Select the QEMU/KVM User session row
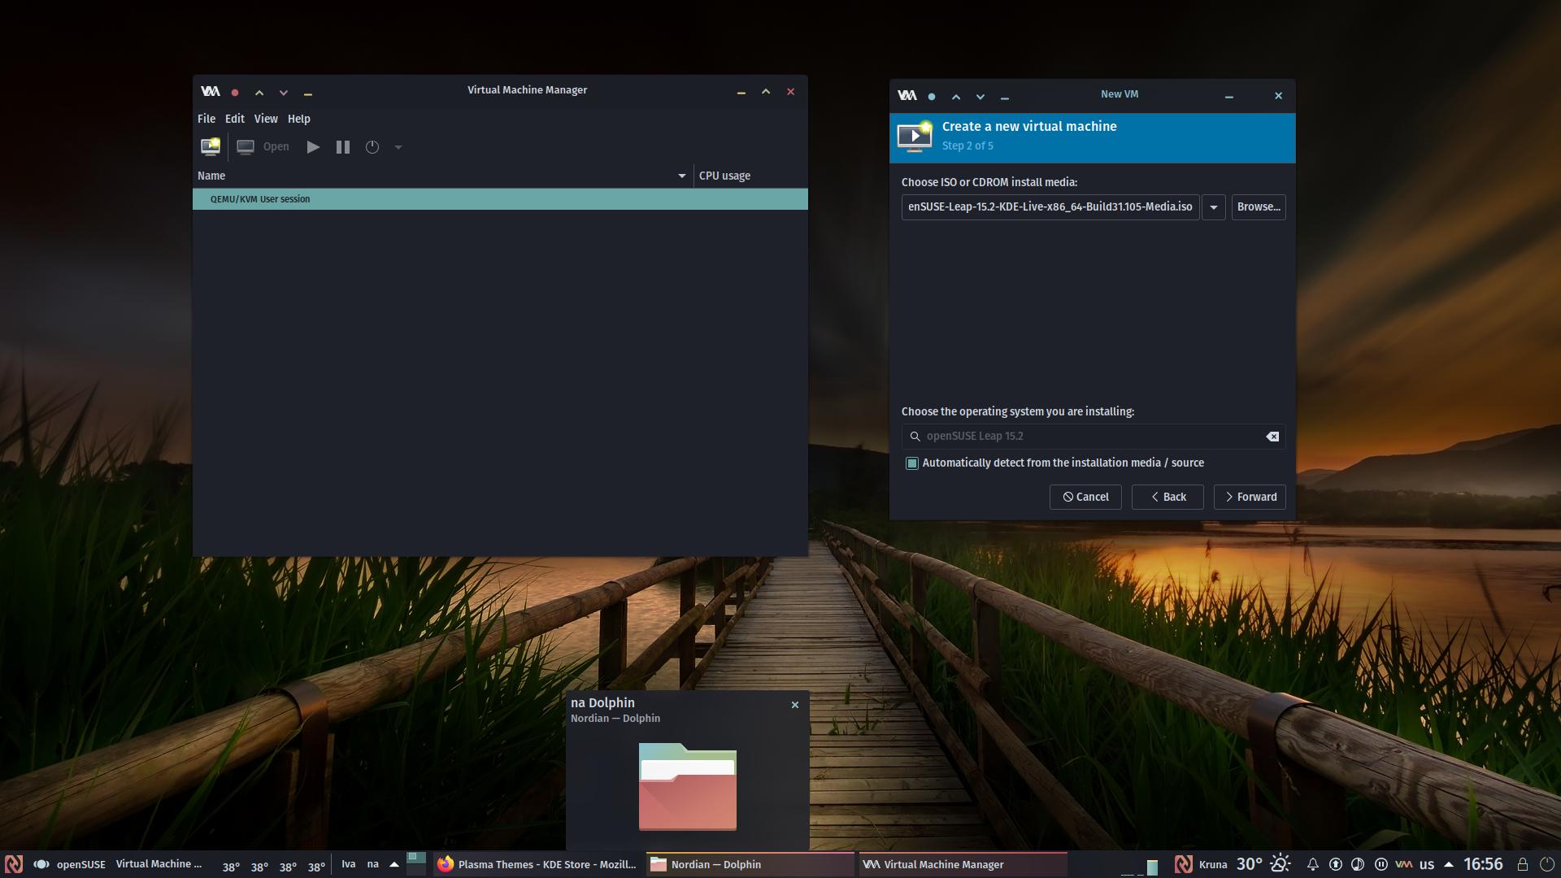The height and width of the screenshot is (878, 1561). (x=500, y=199)
